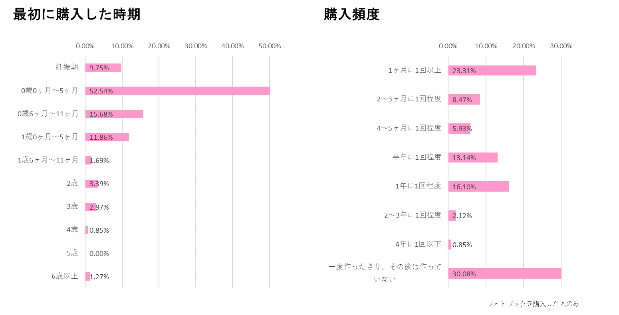619x315 pixels.
Task: Select the 50.00% axis label in left chart
Action: (x=270, y=46)
